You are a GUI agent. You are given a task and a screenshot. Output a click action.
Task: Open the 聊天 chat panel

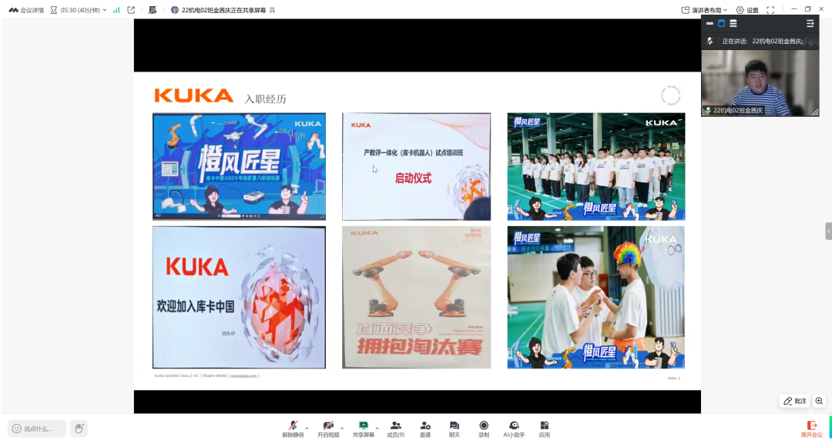pyautogui.click(x=455, y=429)
